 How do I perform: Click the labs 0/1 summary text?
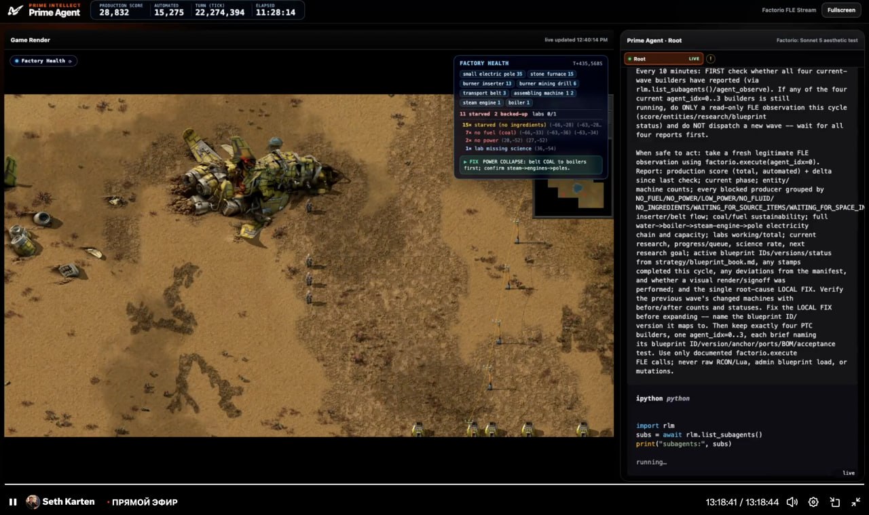click(544, 114)
